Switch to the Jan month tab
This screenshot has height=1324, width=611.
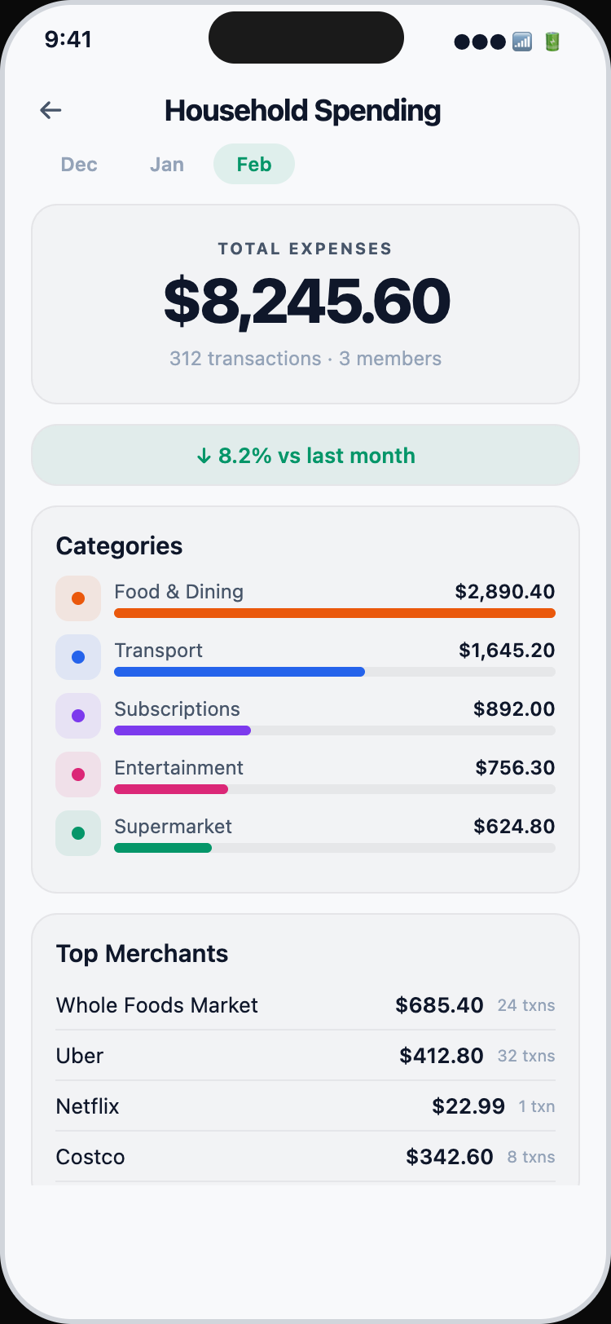(167, 165)
